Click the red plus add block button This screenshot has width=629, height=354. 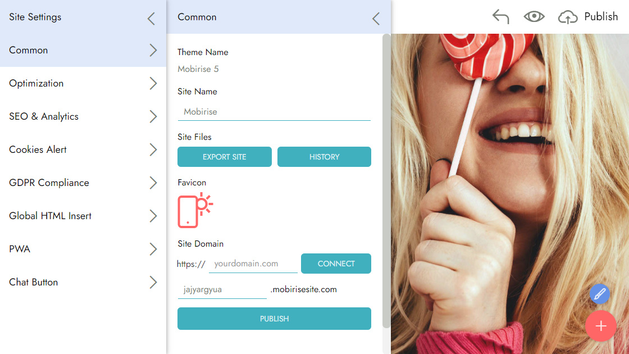[600, 326]
